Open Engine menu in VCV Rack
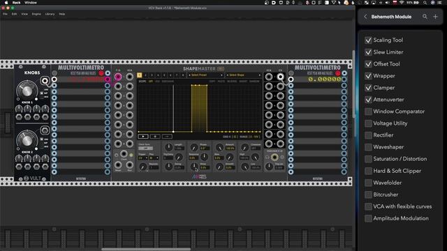 click(36, 14)
